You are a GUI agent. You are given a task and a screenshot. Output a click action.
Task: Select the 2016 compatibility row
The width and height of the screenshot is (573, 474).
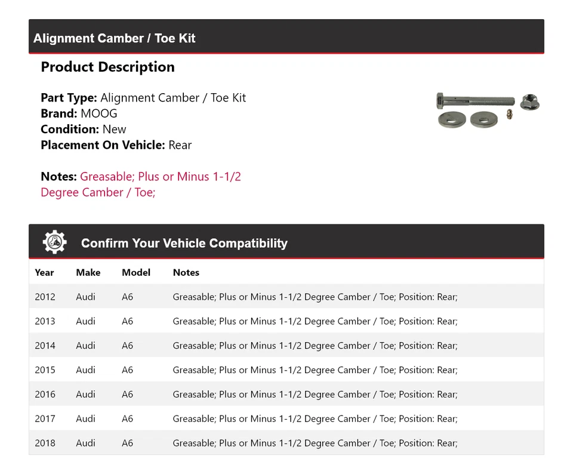[286, 395]
